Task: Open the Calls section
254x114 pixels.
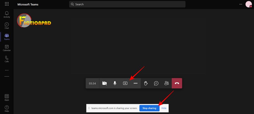Action: point(7,59)
